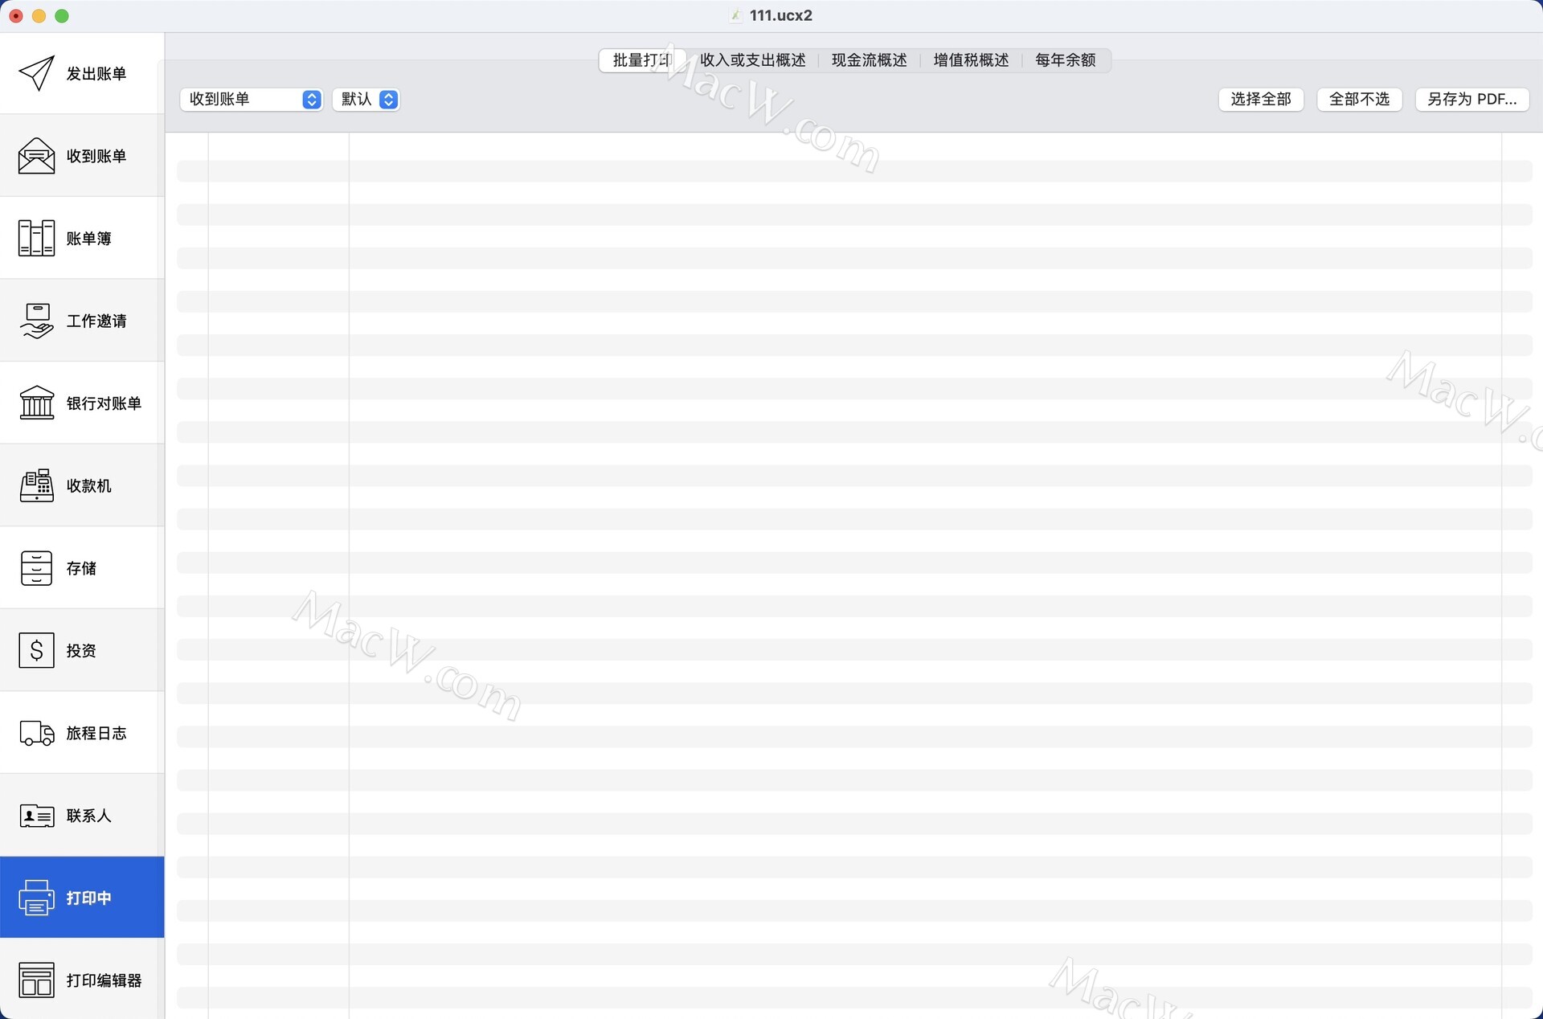Open the 账单簿 section via its binder icon
1543x1019 pixels.
click(36, 239)
